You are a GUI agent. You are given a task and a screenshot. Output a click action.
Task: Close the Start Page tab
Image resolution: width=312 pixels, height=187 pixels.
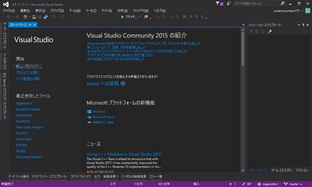tap(35, 25)
